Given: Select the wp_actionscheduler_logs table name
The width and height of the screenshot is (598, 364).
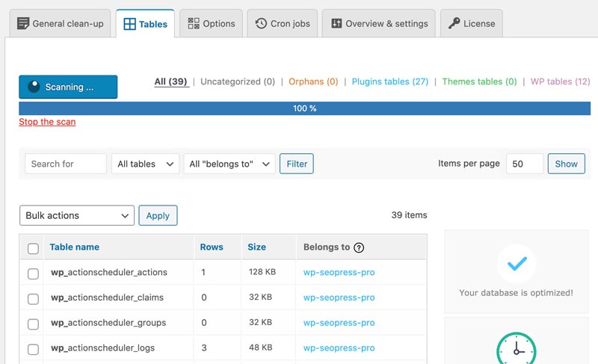Looking at the screenshot, I should click(x=102, y=348).
